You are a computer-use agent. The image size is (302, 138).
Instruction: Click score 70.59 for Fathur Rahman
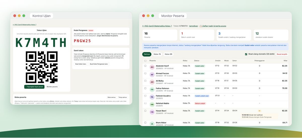point(285,88)
